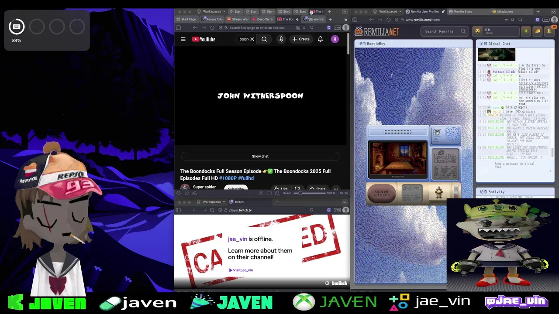Open the green beetle icon in the RemiliaNet header

(526, 31)
